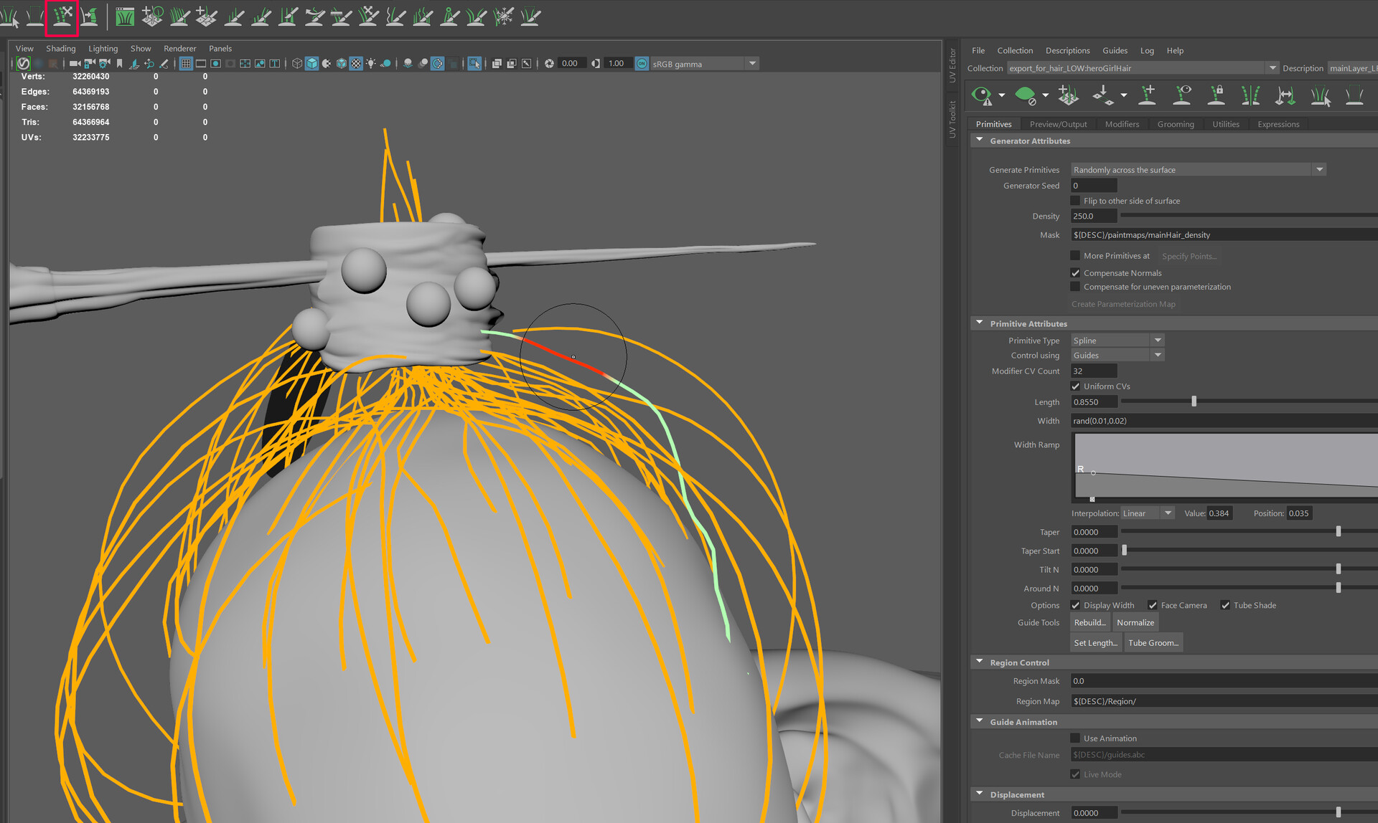
Task: Adjust the Length slider handle
Action: pos(1194,402)
